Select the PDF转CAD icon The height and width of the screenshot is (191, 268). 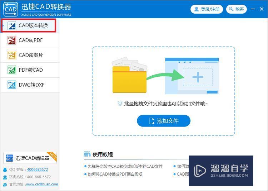pyautogui.click(x=12, y=70)
